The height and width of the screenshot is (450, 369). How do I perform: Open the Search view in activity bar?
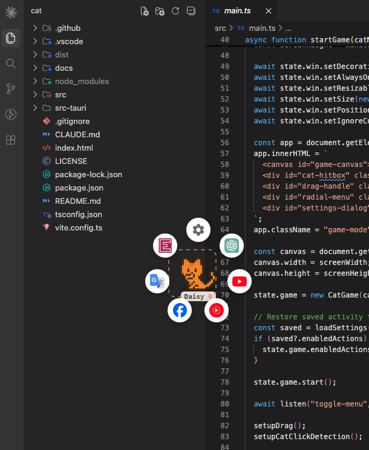click(11, 64)
